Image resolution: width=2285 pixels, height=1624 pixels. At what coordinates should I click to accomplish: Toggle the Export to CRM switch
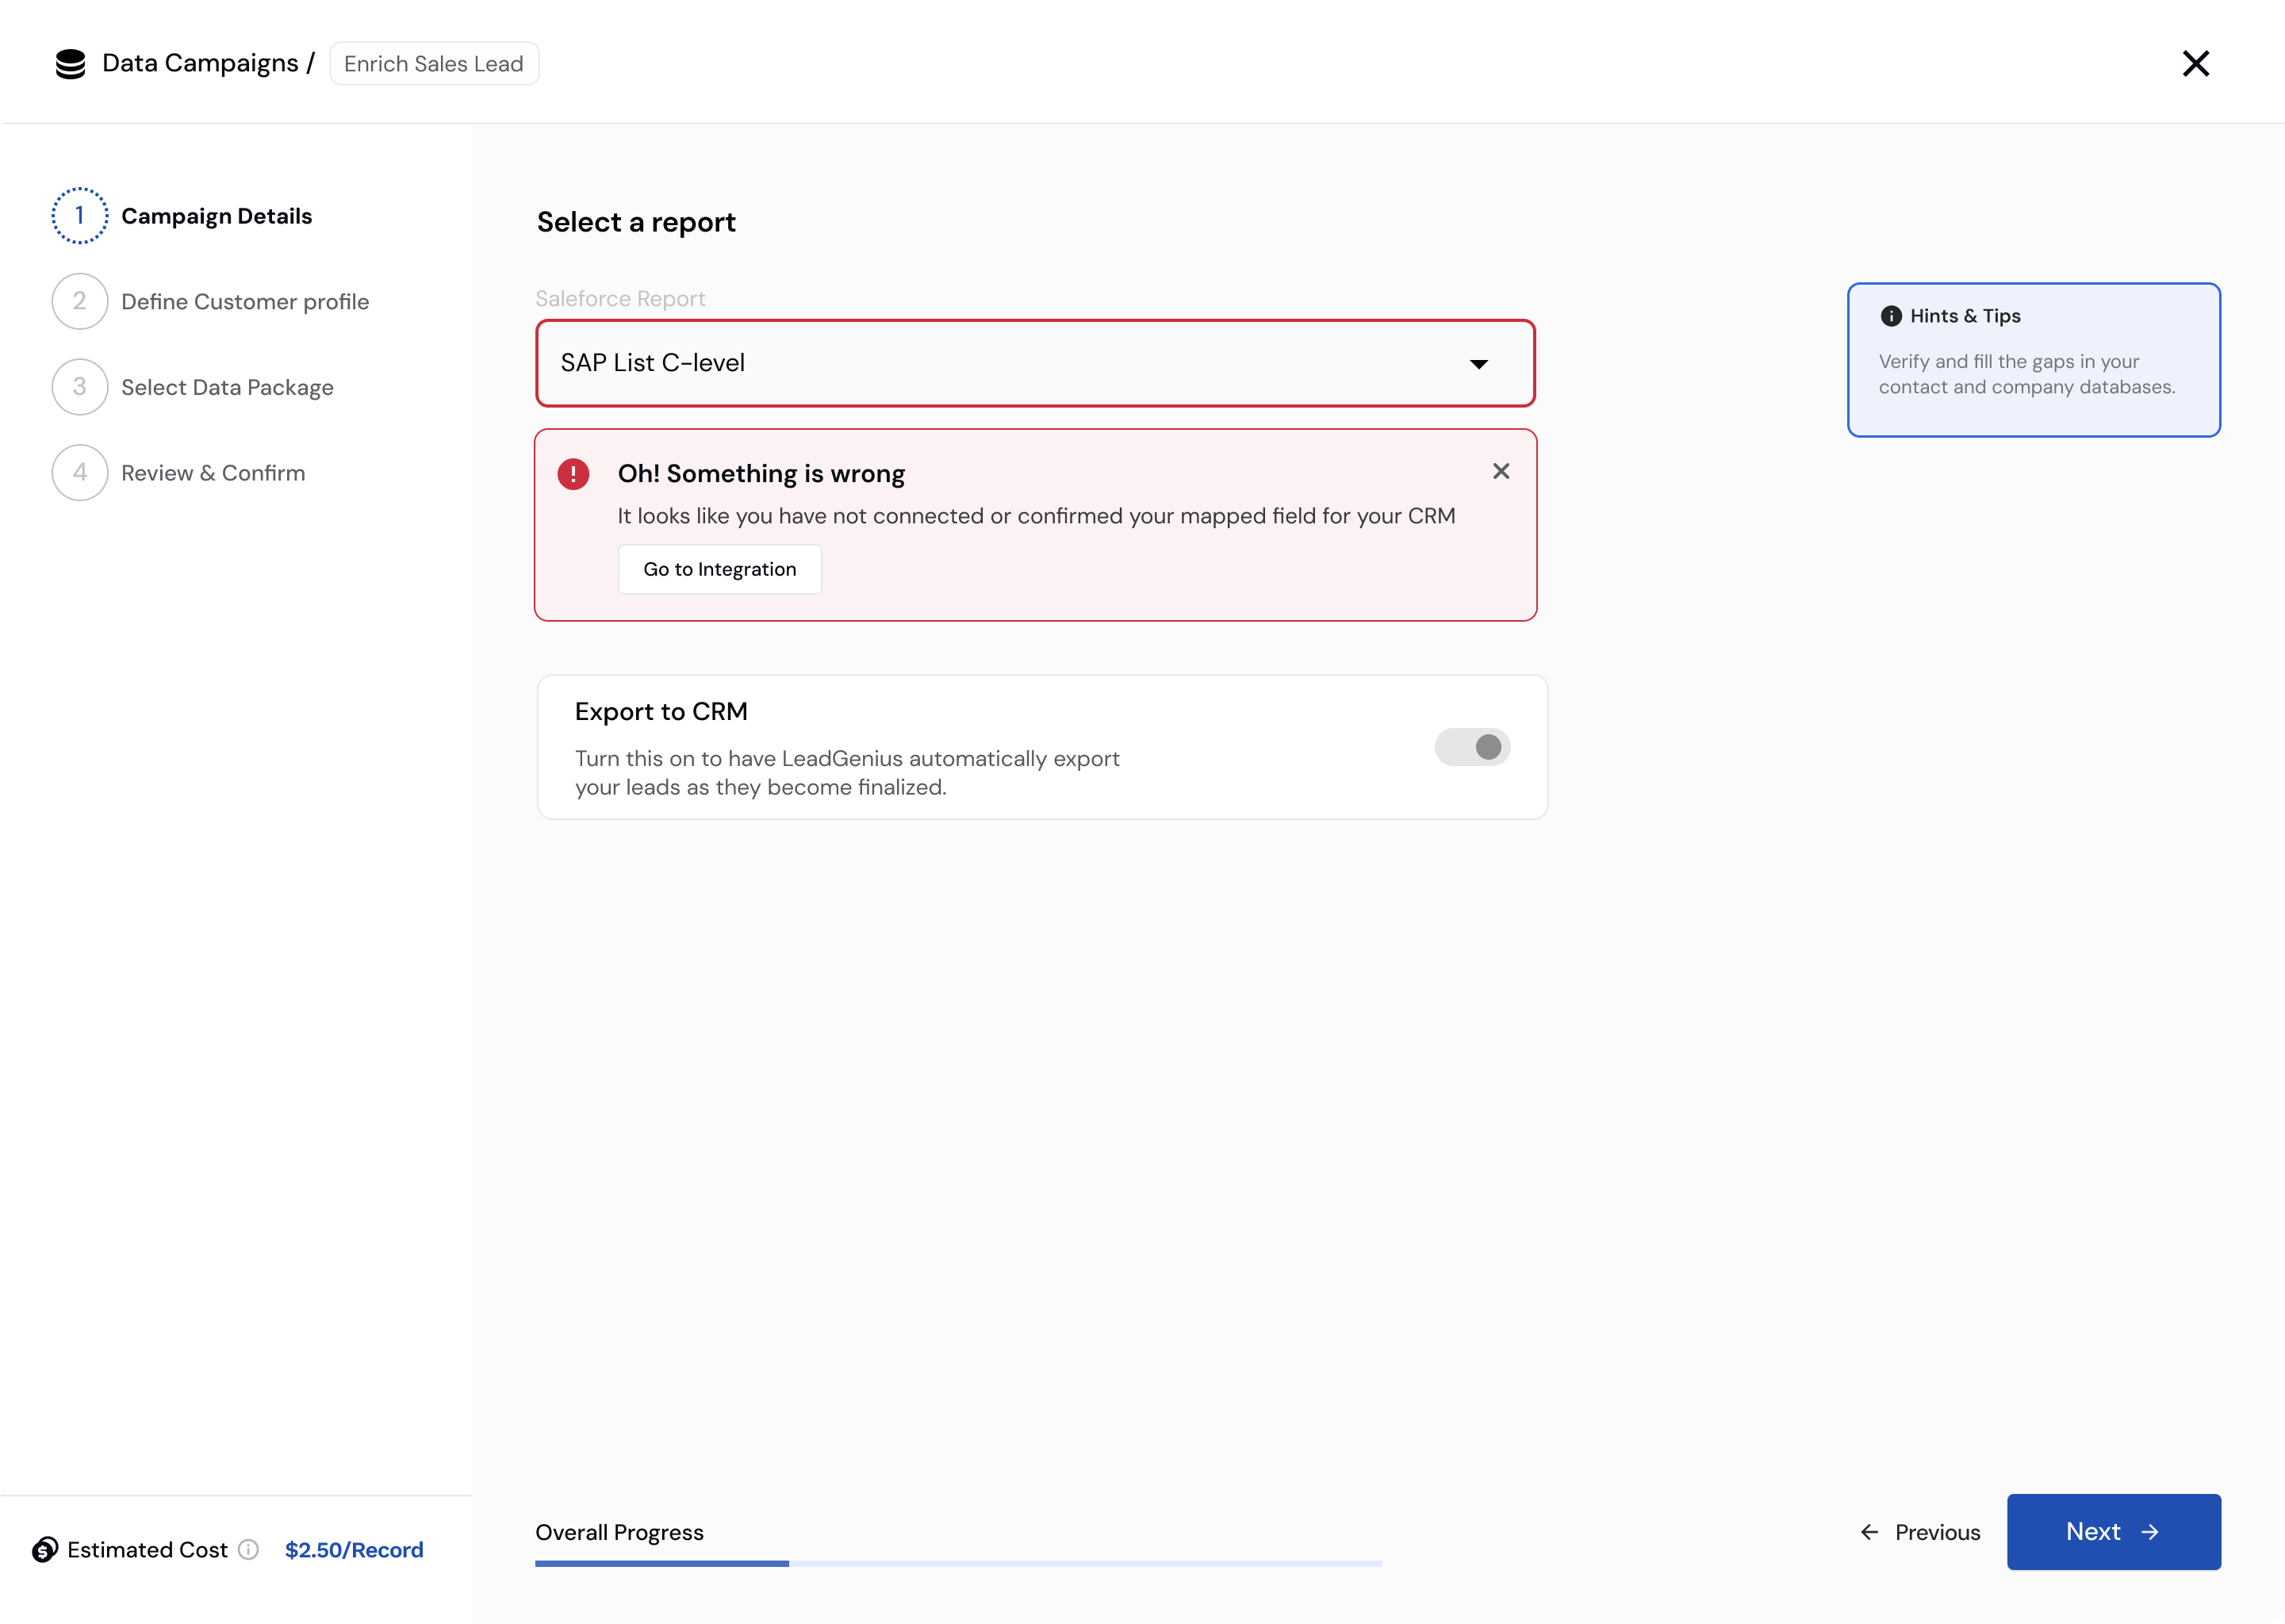[x=1472, y=747]
